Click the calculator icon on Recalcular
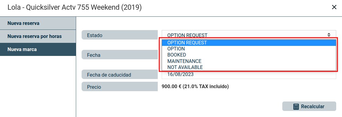 coord(296,107)
